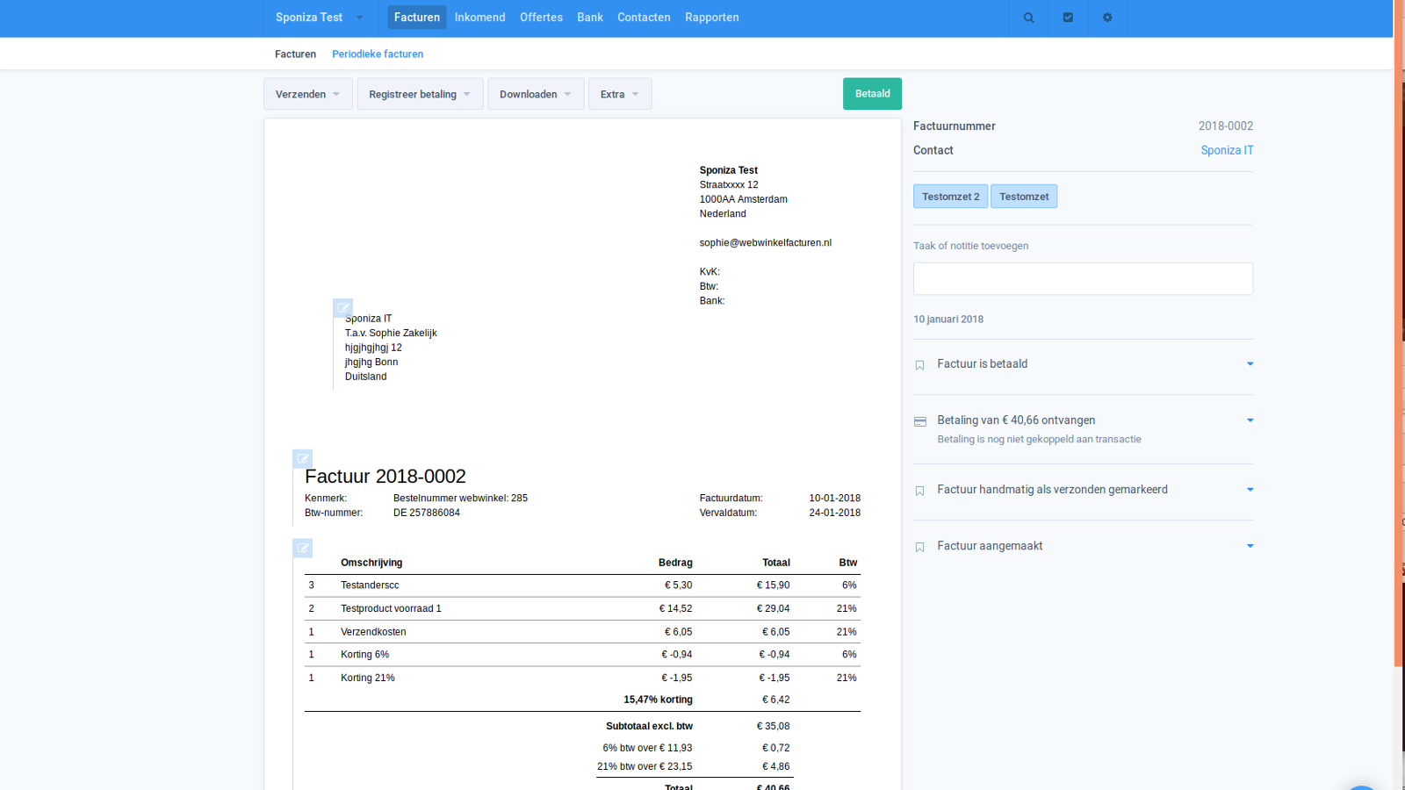This screenshot has width=1405, height=790.
Task: Click edit icon above Sponiza IT address
Action: tap(342, 308)
